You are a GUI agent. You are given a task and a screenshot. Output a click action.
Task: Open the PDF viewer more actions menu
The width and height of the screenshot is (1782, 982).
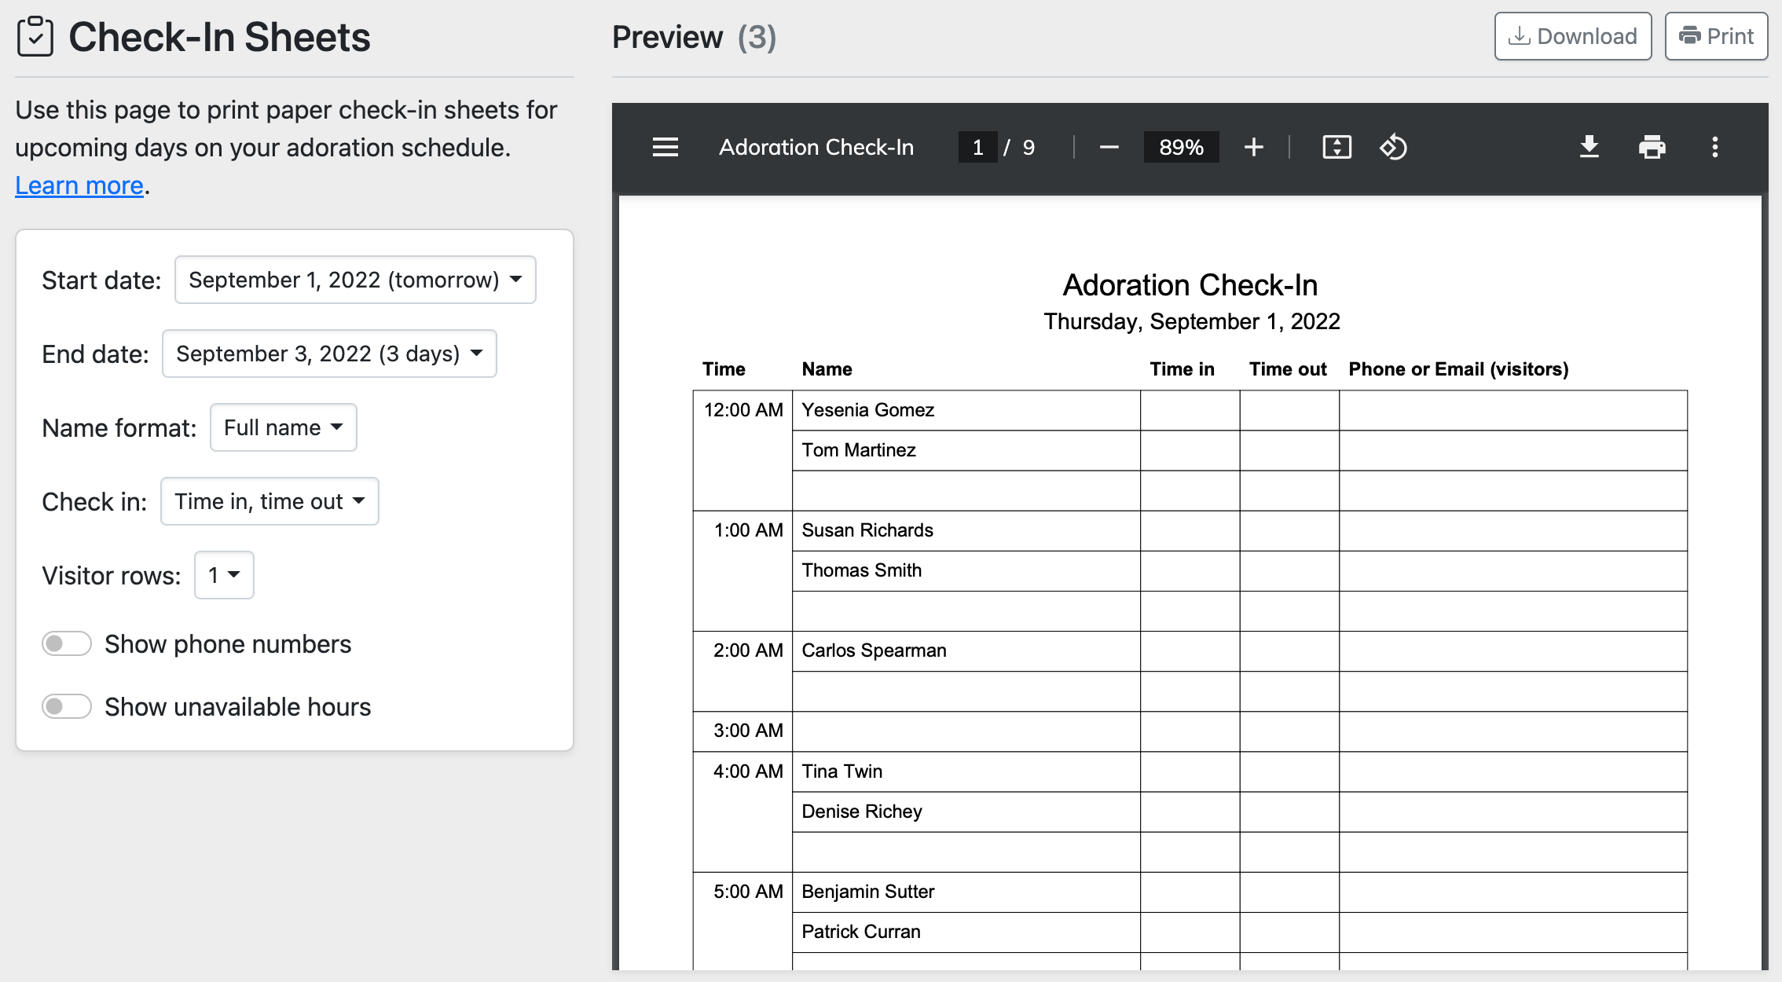tap(1714, 147)
